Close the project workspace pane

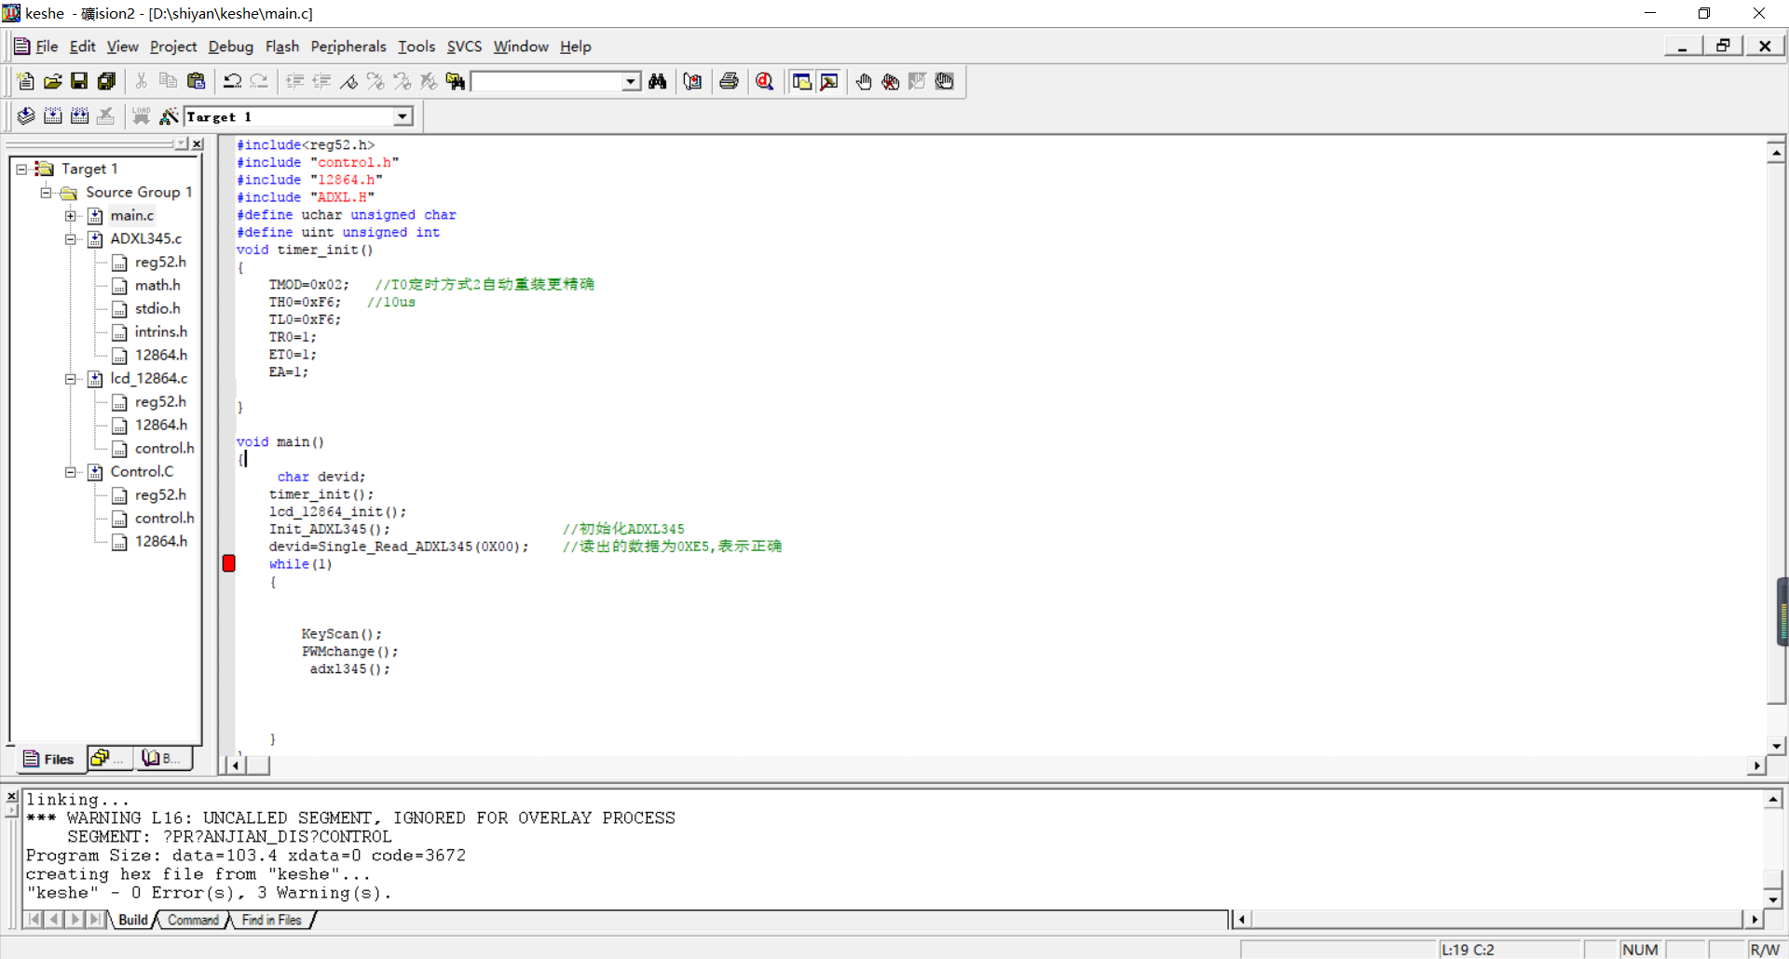pyautogui.click(x=198, y=144)
